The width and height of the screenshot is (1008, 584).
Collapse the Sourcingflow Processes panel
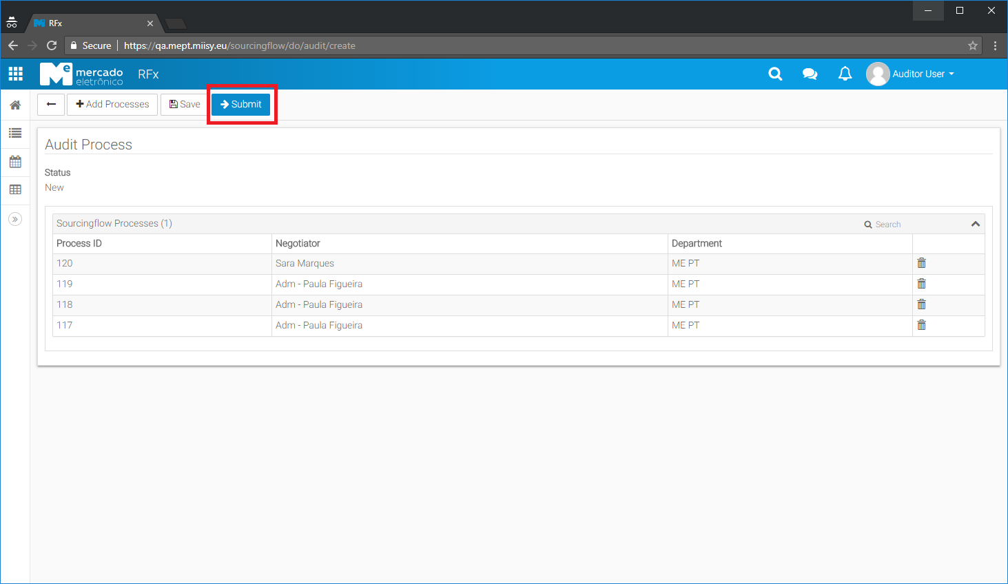coord(975,224)
